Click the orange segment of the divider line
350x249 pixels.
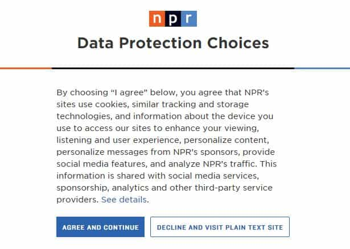point(26,68)
